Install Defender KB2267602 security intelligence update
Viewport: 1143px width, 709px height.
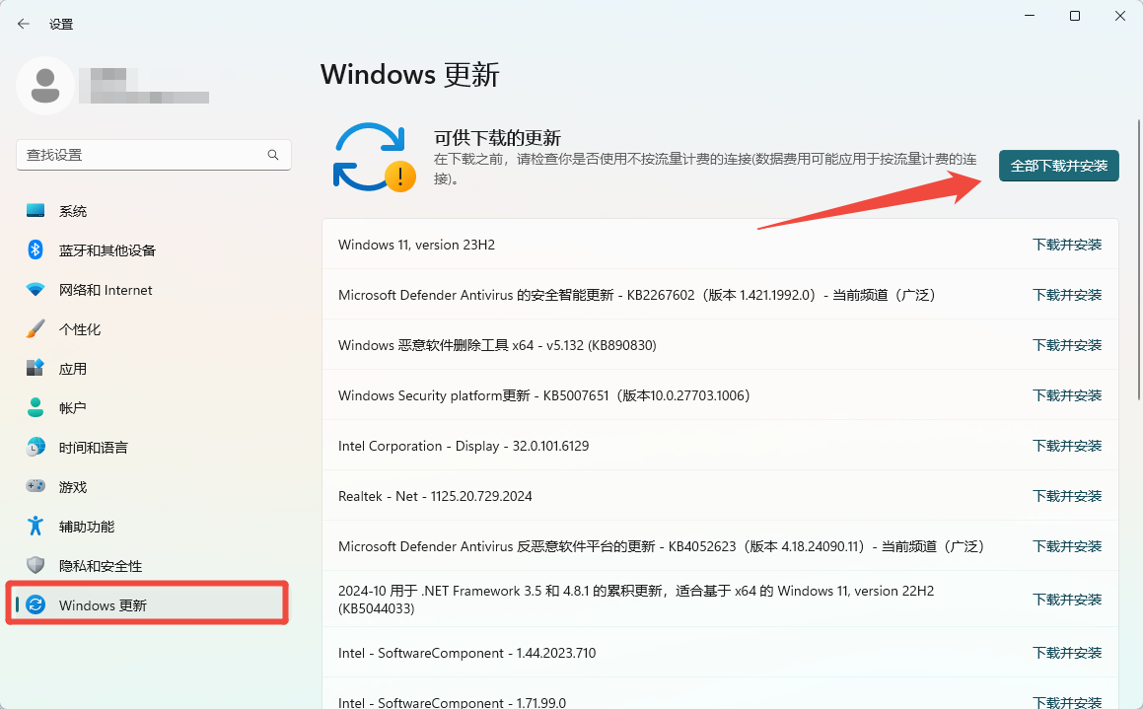(x=1066, y=295)
